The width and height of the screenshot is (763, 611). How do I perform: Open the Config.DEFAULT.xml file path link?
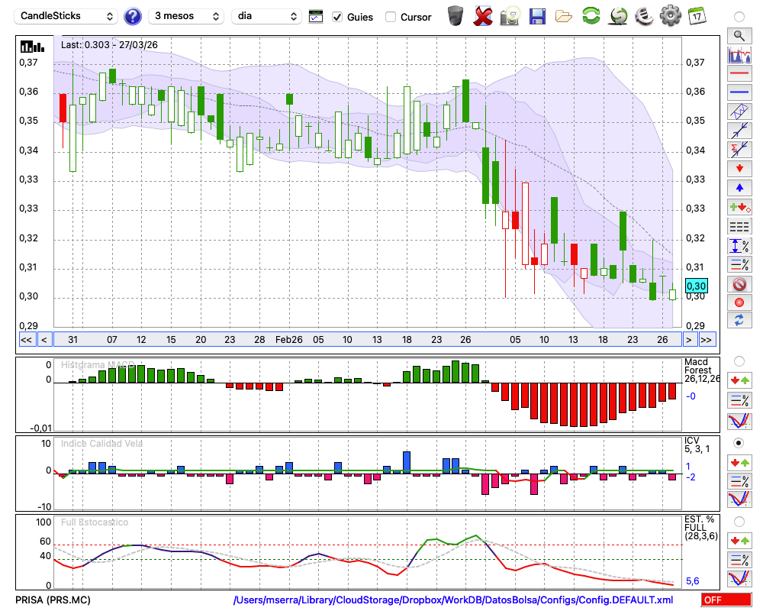click(453, 600)
